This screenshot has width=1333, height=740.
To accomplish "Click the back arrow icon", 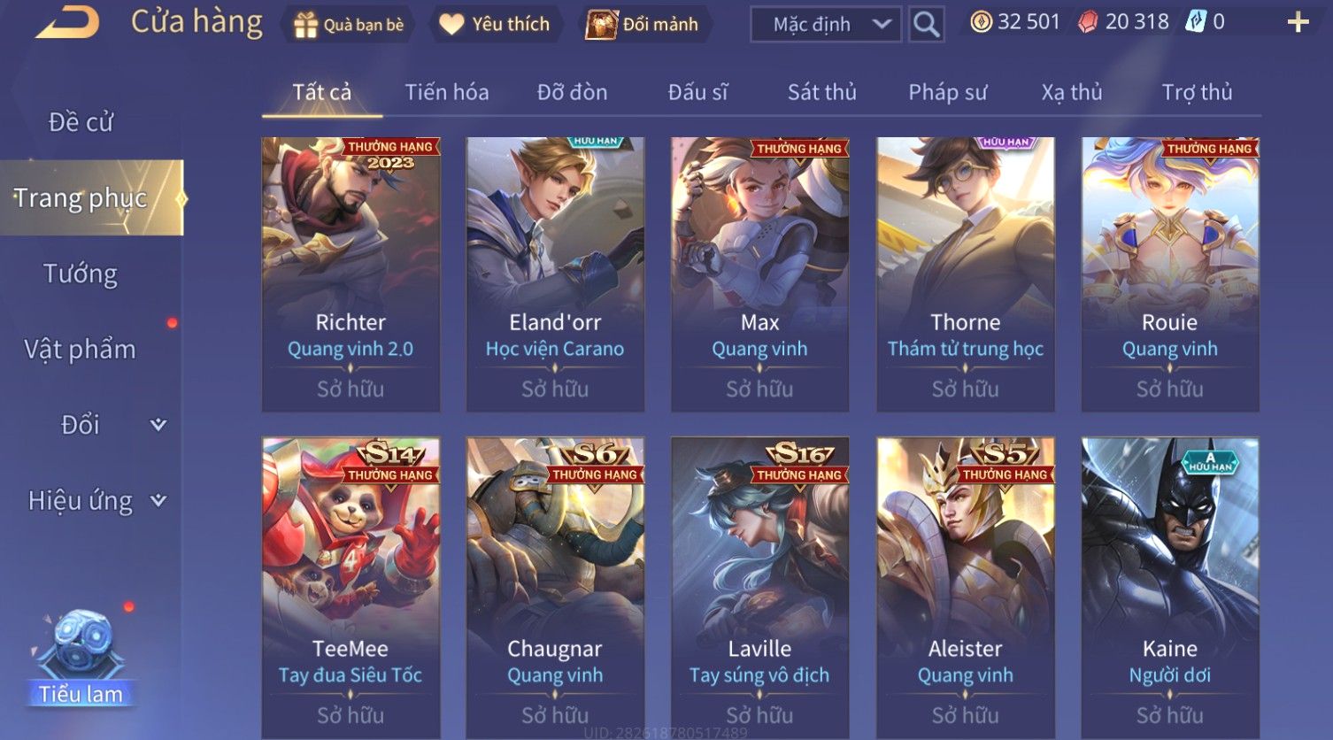I will pos(67,22).
